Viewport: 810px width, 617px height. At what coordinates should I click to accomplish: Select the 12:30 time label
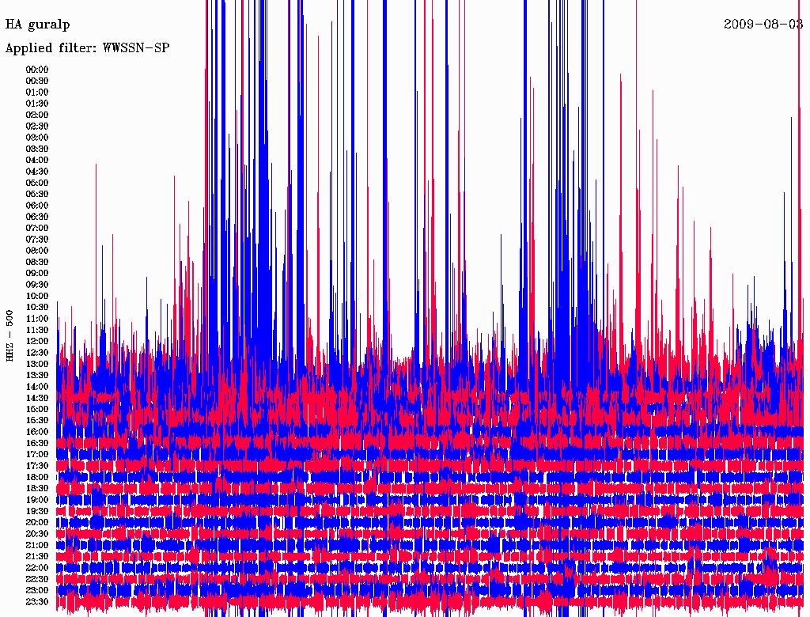coord(37,353)
